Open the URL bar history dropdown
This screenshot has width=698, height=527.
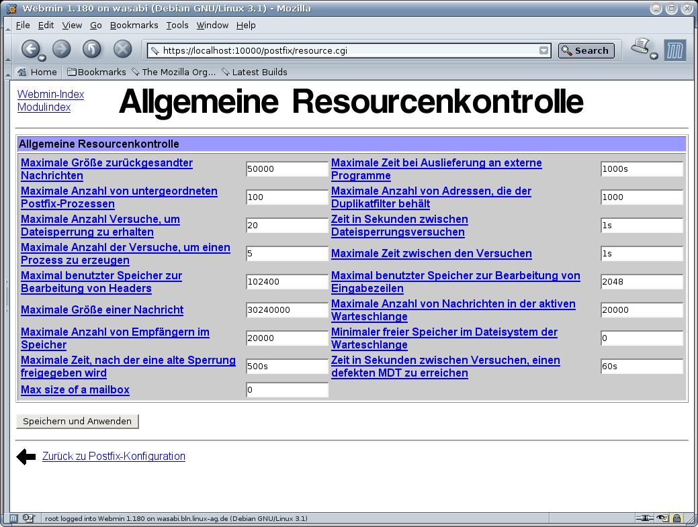(543, 51)
